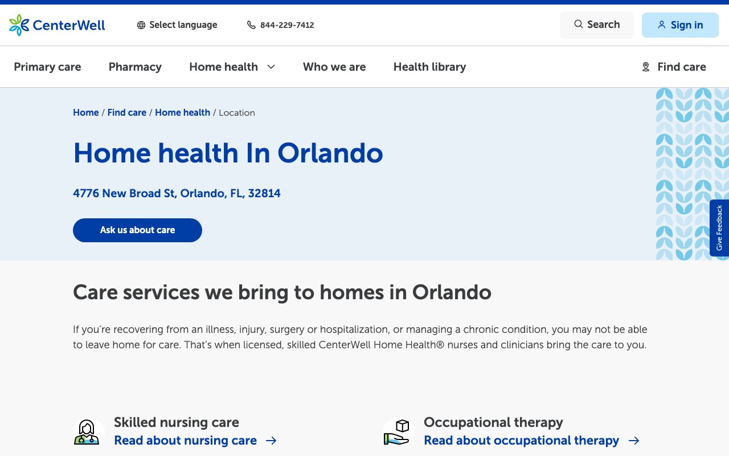729x456 pixels.
Task: Open the Health library section
Action: click(x=429, y=67)
